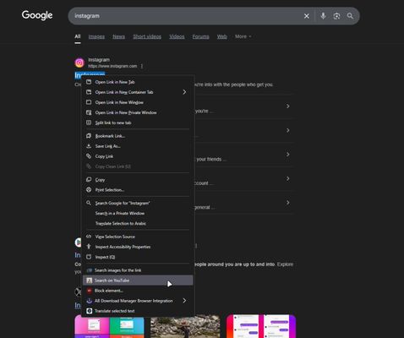Select Search Google for "Instagram" entry
The image size is (404, 338).
pos(138,203)
